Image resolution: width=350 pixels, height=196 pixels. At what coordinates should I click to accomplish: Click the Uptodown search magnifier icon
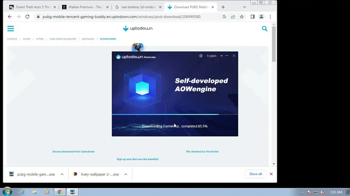pos(264,29)
